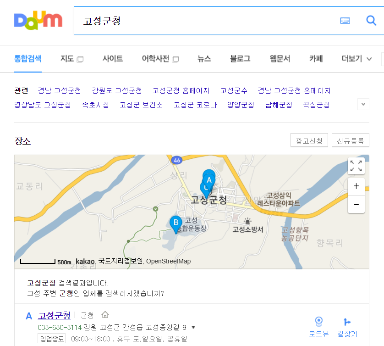Click related search 경남 고성군청 홈페이지
384x346 pixels.
pos(294,91)
